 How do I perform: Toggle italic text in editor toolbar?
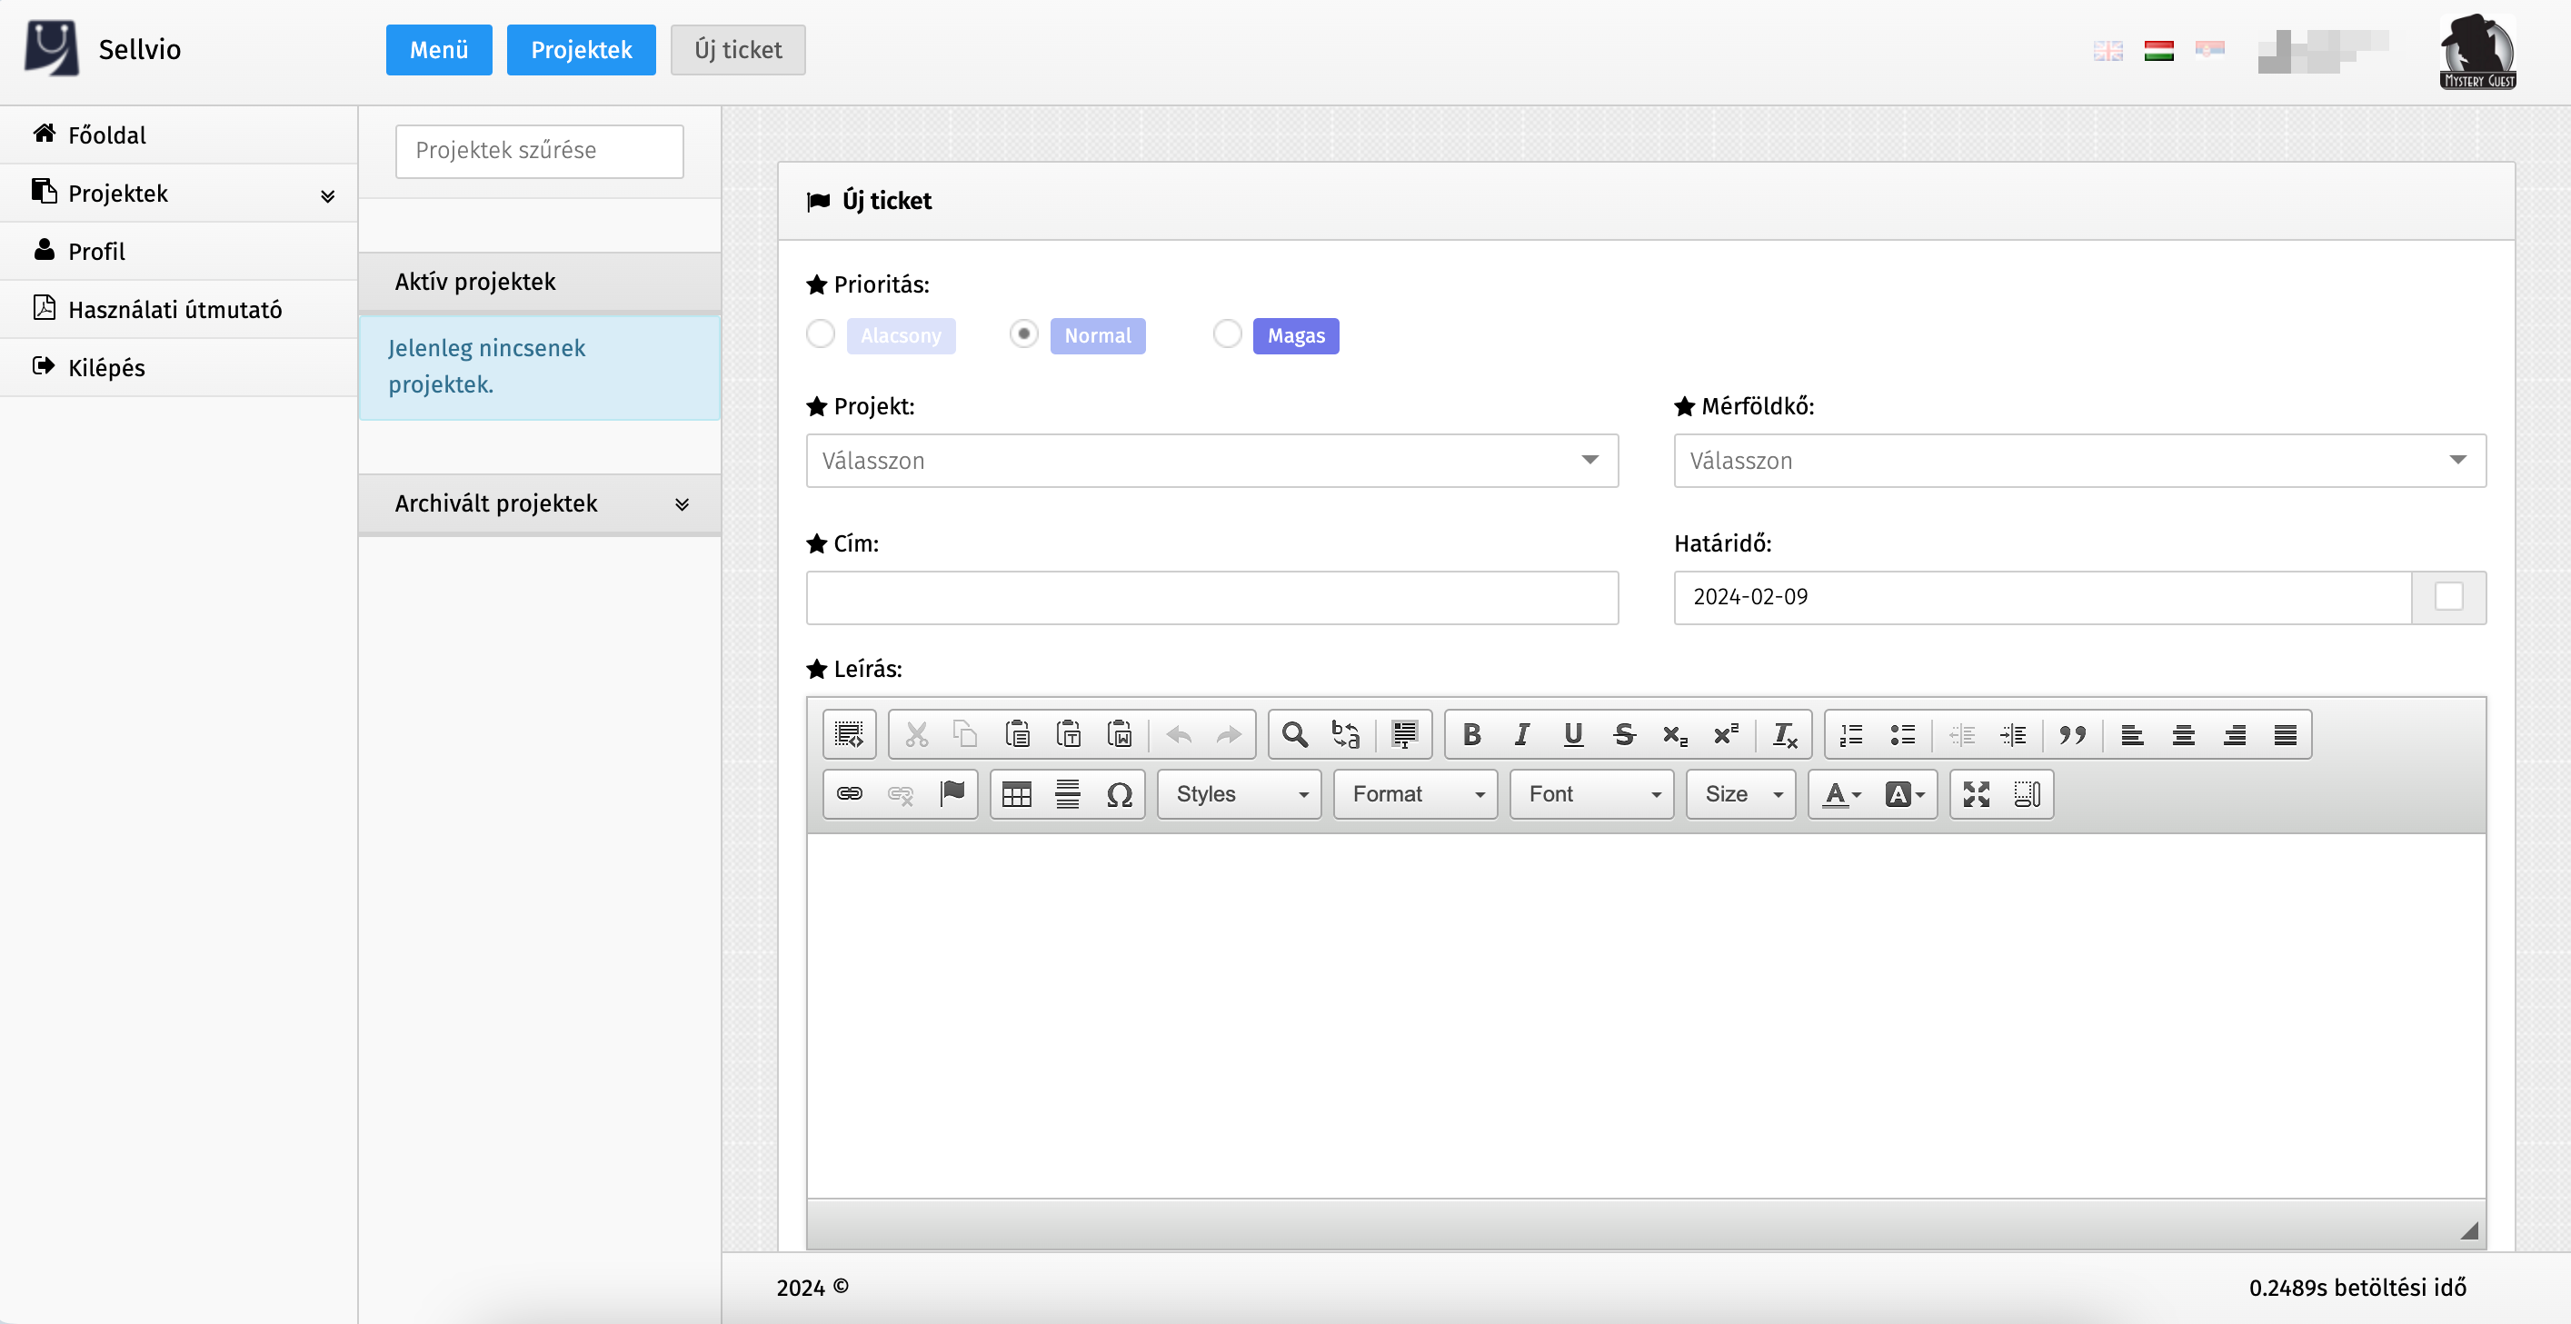coord(1521,735)
